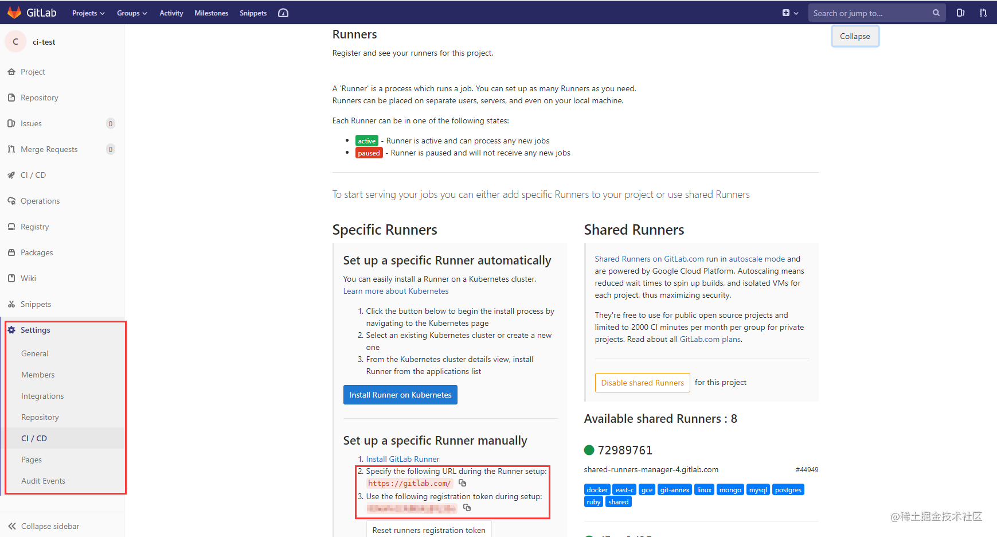Open the ci-test project name link
997x537 pixels.
[x=44, y=42]
